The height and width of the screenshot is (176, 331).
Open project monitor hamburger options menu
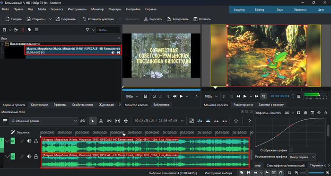(x=298, y=96)
